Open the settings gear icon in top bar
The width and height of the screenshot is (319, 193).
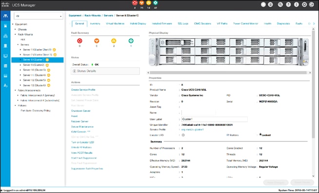[304, 4]
